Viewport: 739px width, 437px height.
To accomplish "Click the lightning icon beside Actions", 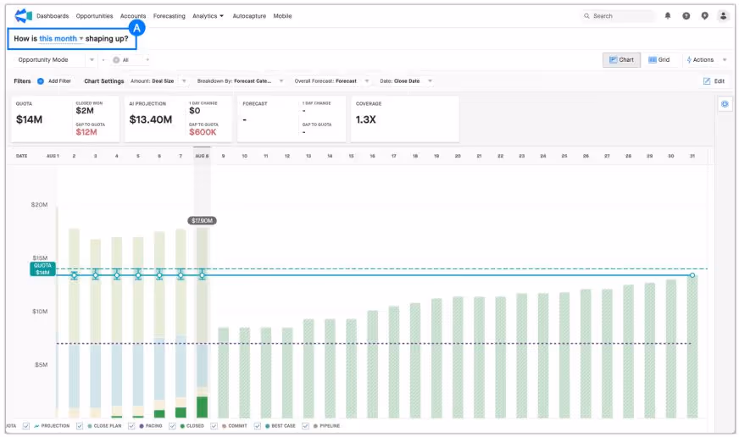I will 688,60.
